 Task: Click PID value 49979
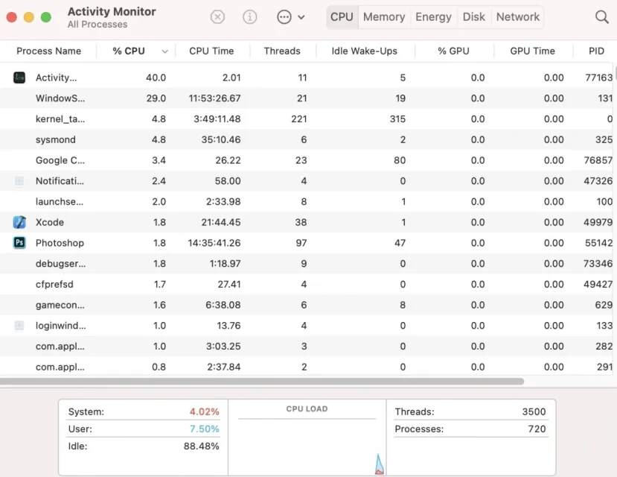click(598, 222)
